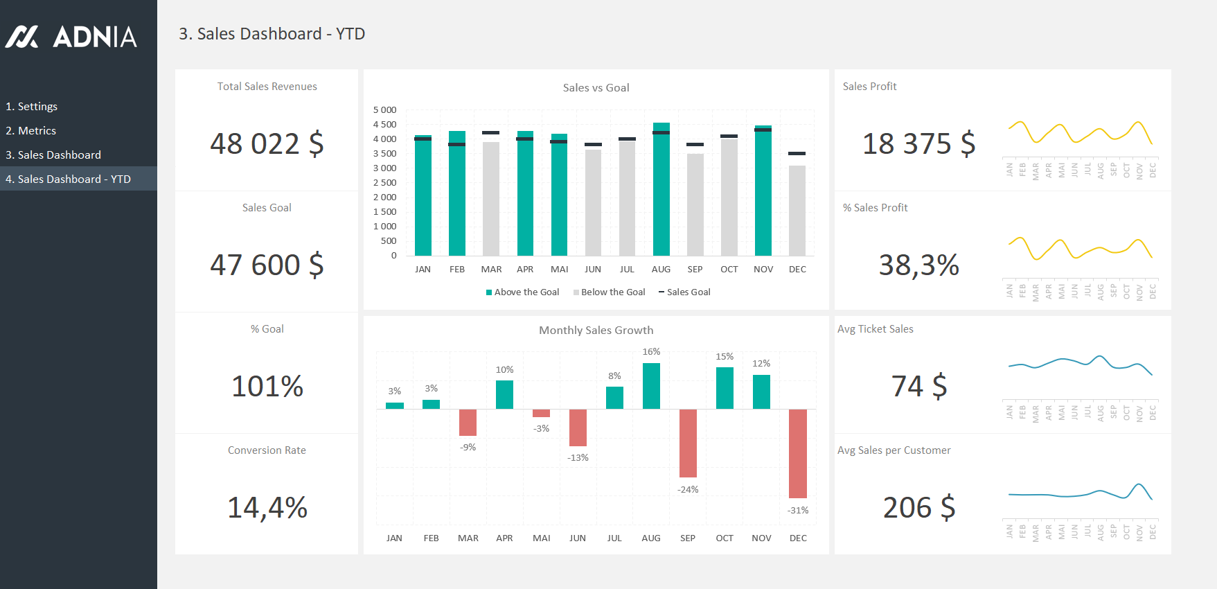
Task: Click the yellow % Sales Profit sparkline
Action: point(1080,249)
